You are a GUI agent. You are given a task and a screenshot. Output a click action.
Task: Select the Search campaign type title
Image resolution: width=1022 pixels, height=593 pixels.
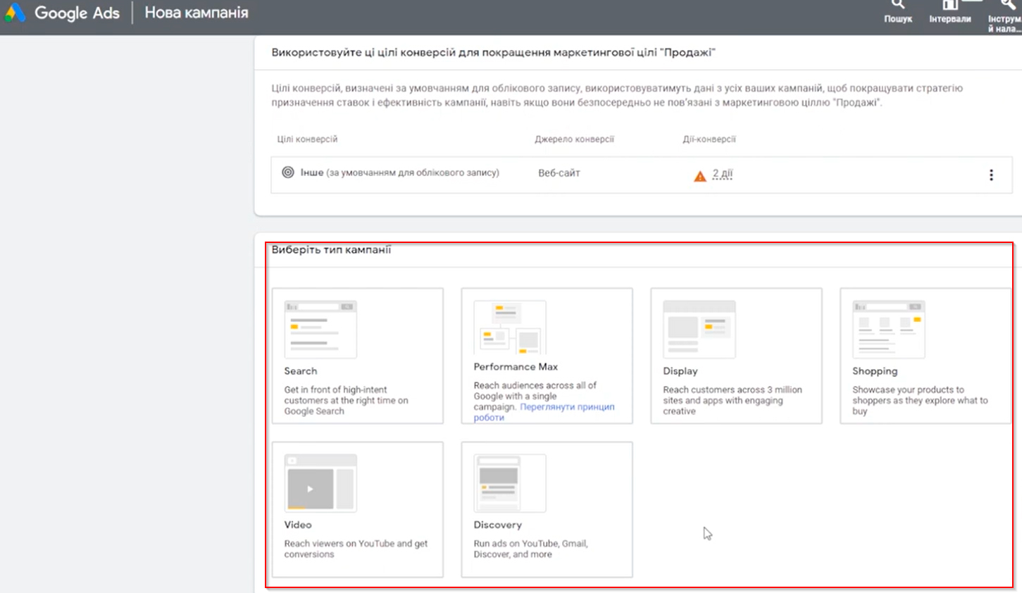coord(301,371)
